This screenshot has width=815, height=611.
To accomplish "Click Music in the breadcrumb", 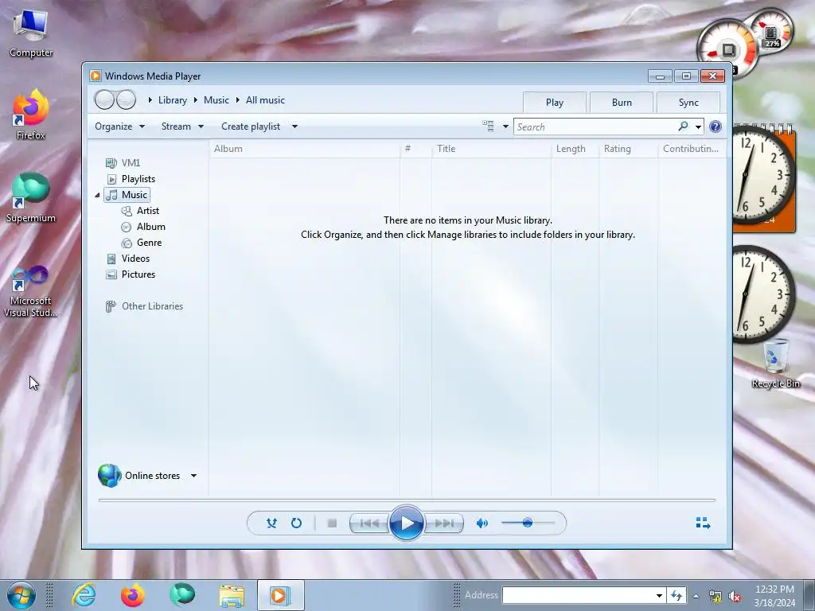I will pos(216,100).
